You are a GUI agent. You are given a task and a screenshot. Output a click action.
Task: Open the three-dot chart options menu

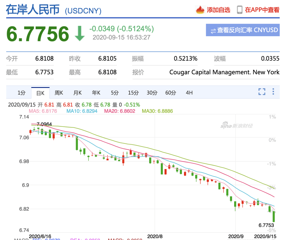[273, 92]
